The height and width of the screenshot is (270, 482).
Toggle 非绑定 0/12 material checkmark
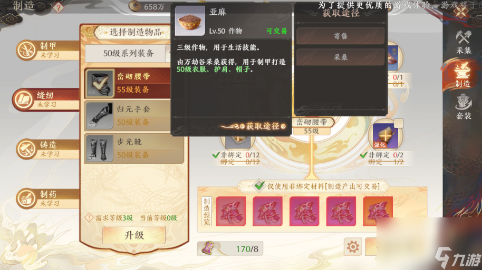point(216,155)
